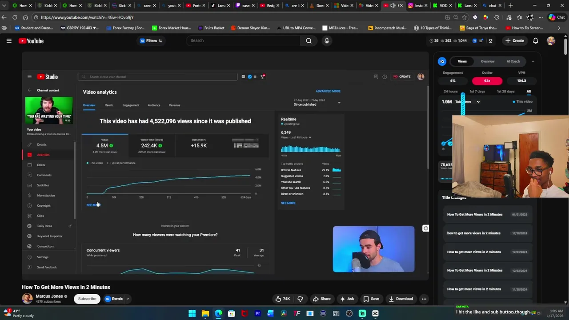Select the 24 hours range
The image size is (569, 320).
450,92
